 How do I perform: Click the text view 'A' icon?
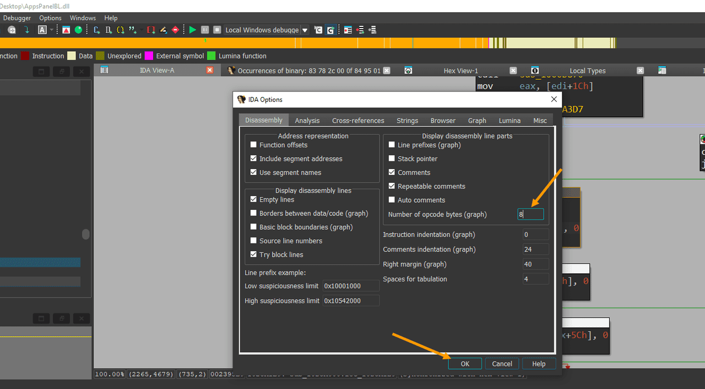click(42, 30)
